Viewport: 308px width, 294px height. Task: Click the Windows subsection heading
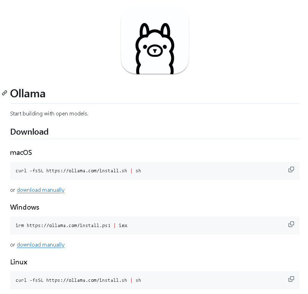coord(25,208)
